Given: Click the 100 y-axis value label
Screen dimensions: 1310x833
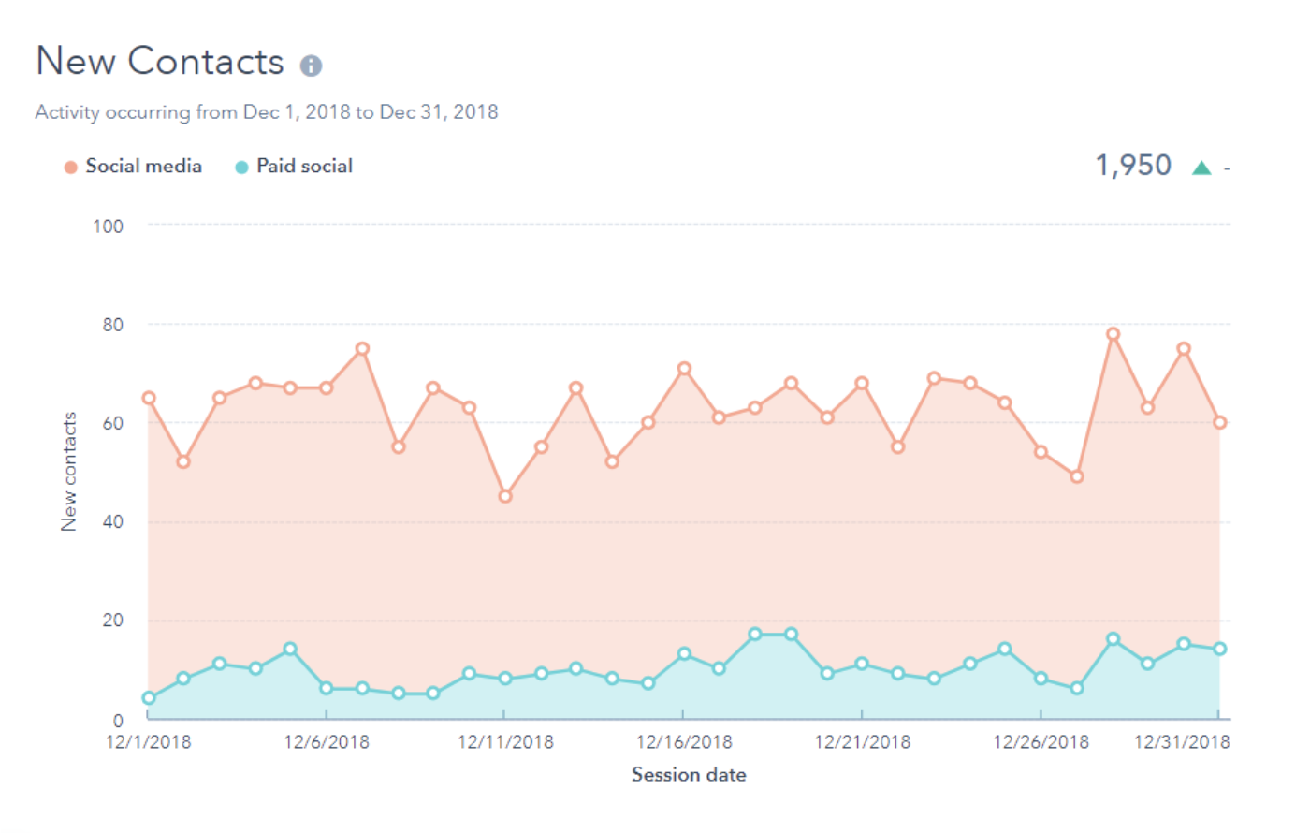Looking at the screenshot, I should click(x=108, y=227).
